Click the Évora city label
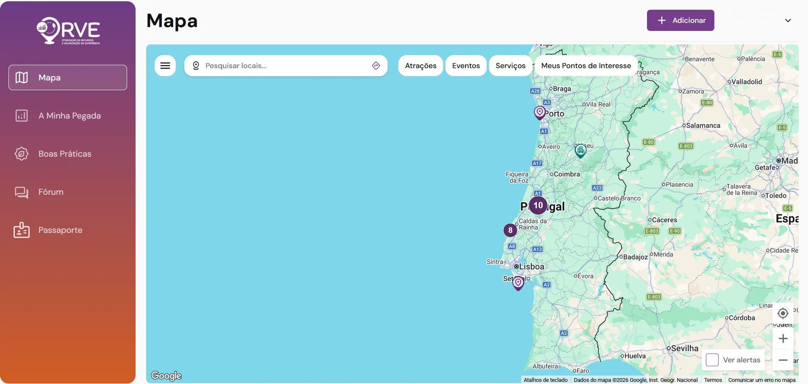 tap(586, 276)
